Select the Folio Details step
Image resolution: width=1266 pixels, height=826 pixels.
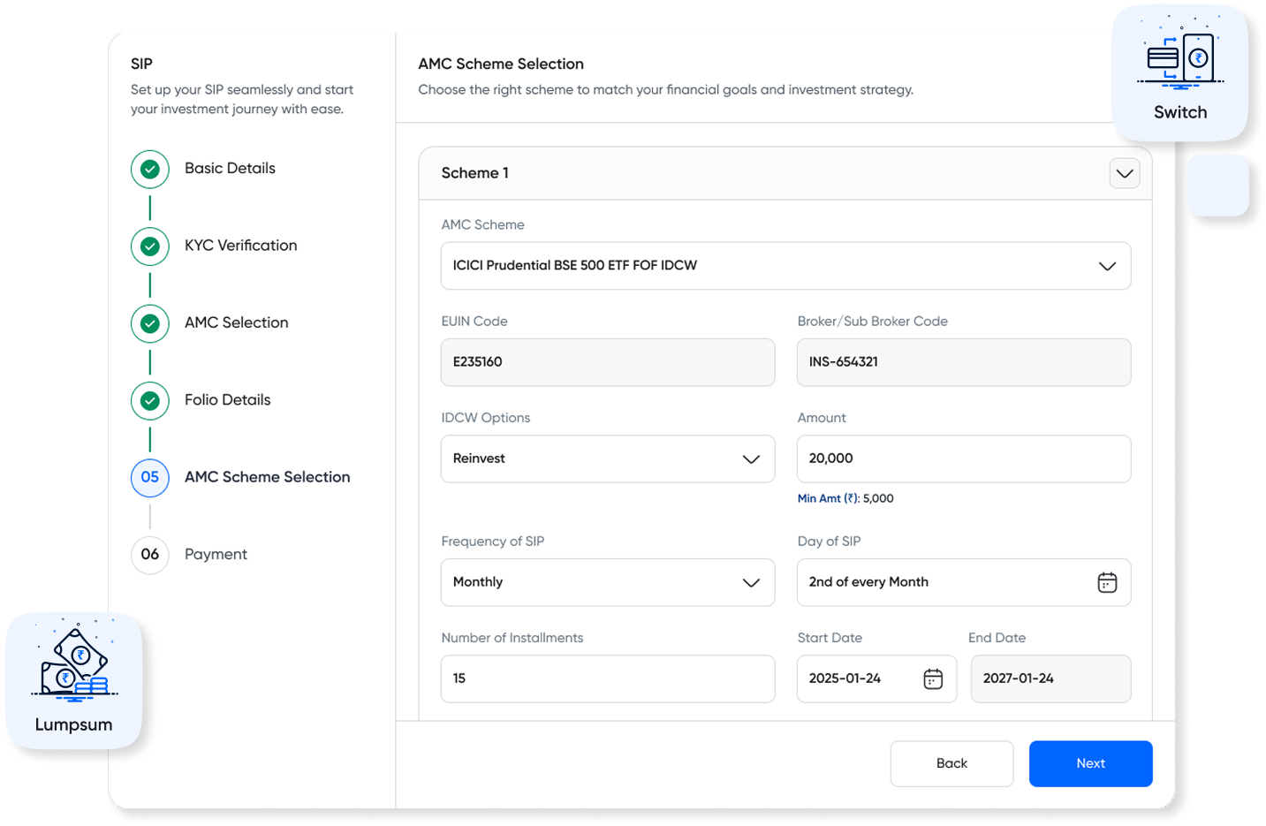[x=227, y=400]
